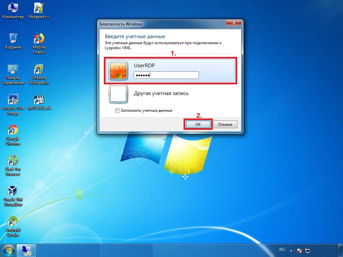Select the Start Tor Browser shortcut

click(13, 165)
